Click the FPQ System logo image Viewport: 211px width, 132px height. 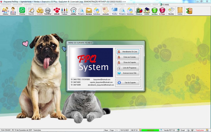pos(92,63)
